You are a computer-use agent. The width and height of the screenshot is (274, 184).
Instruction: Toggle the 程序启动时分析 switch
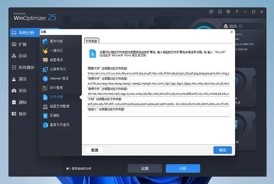tap(68, 168)
